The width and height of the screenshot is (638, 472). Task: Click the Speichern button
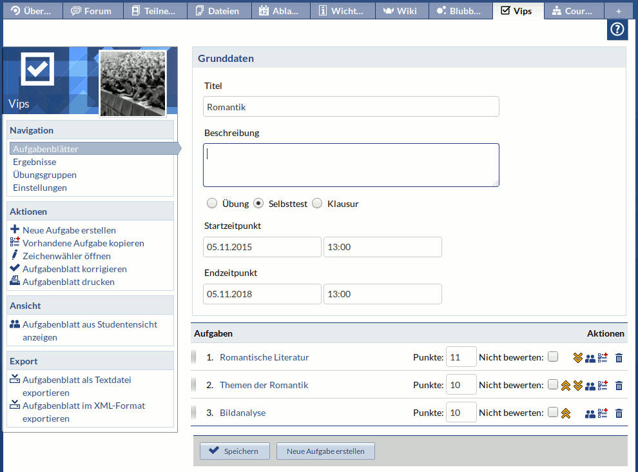[x=235, y=451]
